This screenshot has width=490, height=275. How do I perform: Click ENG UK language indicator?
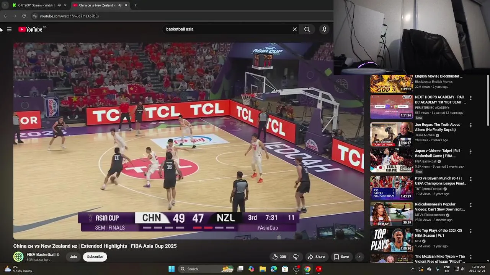[447, 269]
